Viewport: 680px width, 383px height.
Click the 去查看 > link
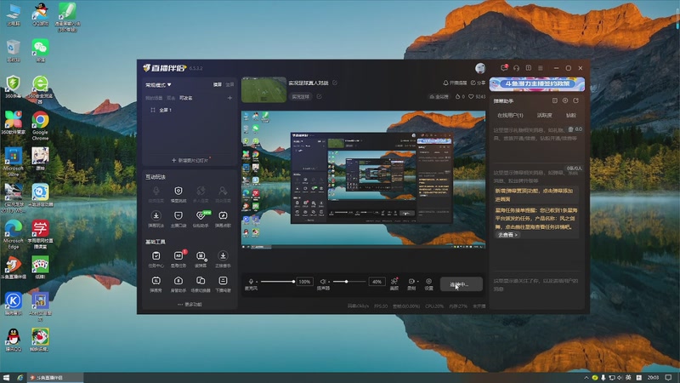pos(507,235)
